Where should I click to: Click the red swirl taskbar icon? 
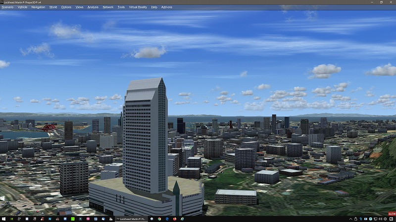tap(42, 219)
